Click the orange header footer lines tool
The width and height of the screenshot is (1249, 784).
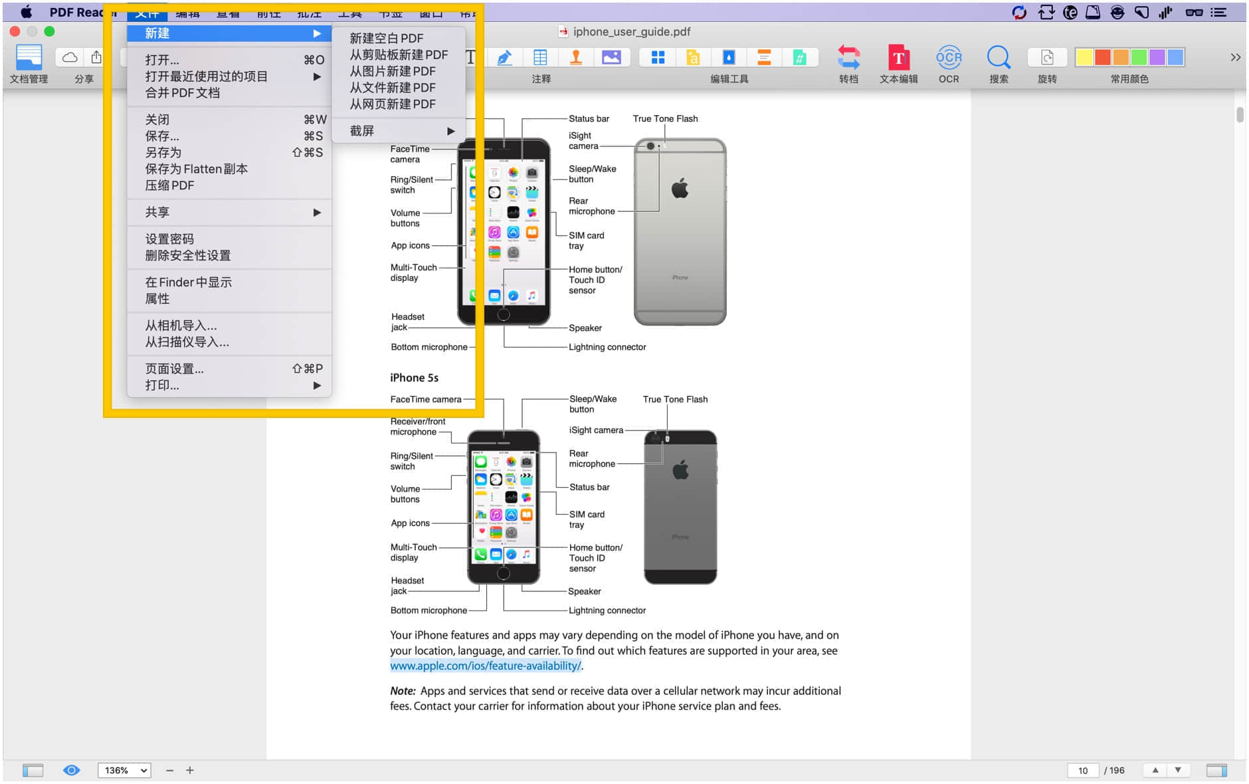point(764,58)
